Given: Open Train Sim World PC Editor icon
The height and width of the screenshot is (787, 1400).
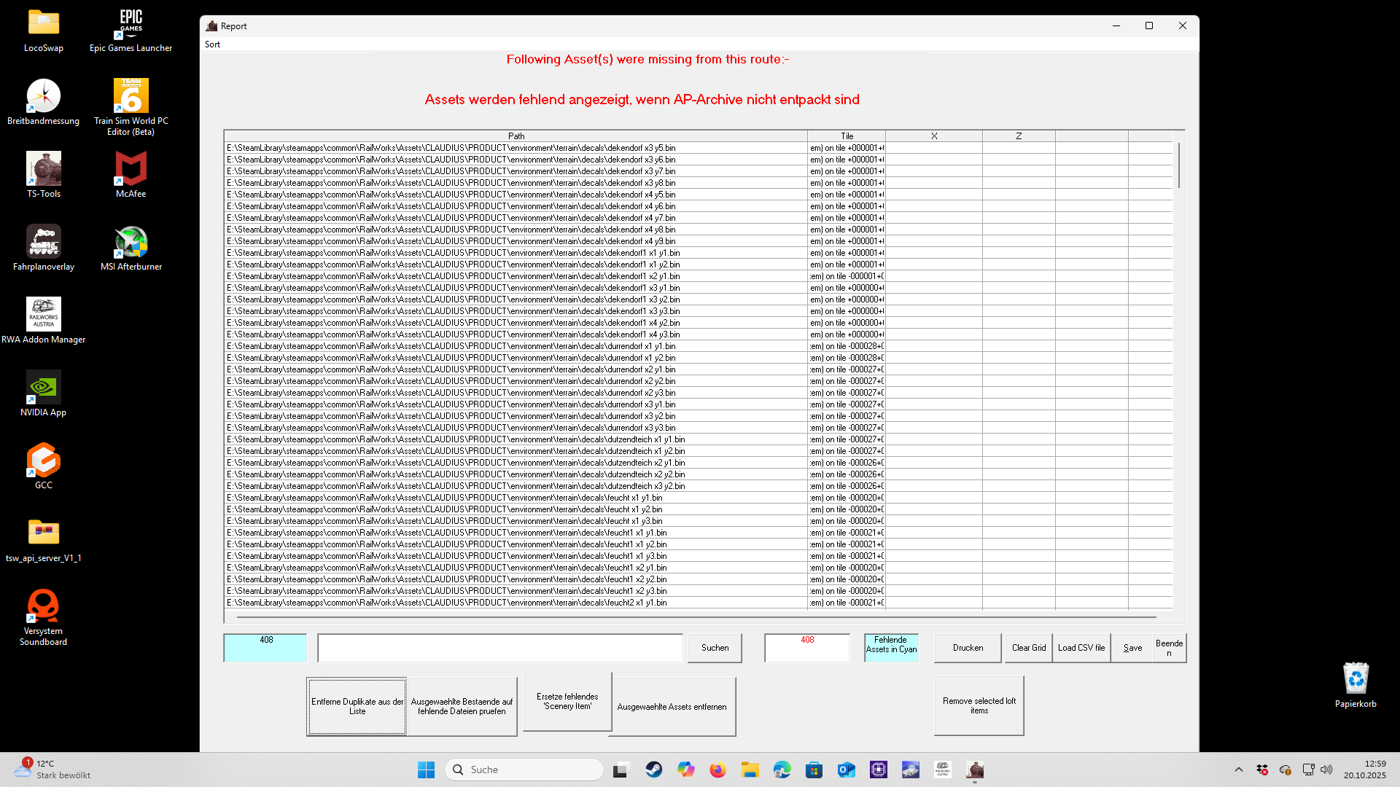Looking at the screenshot, I should click(x=131, y=97).
